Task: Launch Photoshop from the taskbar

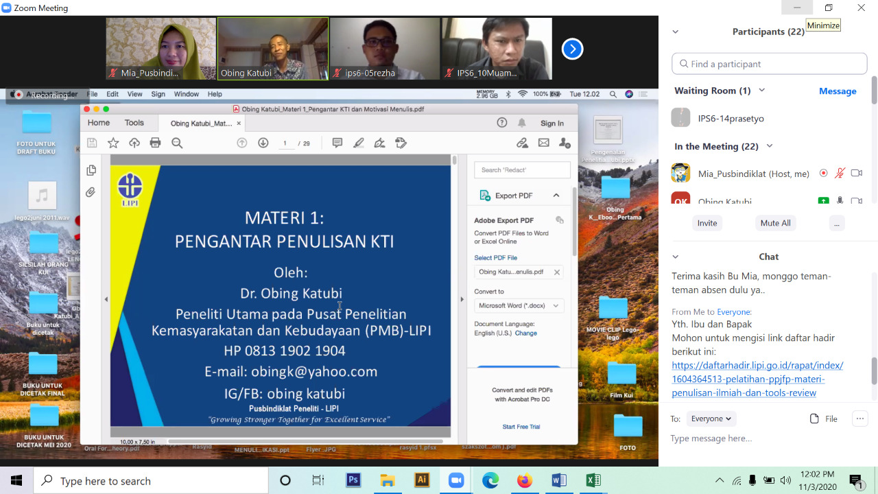Action: point(353,480)
